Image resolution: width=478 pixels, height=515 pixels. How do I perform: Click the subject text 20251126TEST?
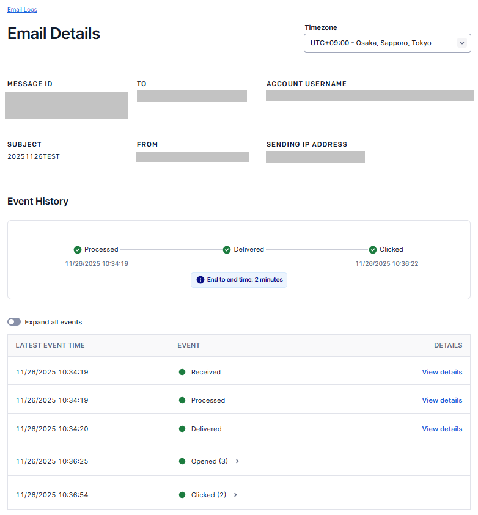point(34,156)
